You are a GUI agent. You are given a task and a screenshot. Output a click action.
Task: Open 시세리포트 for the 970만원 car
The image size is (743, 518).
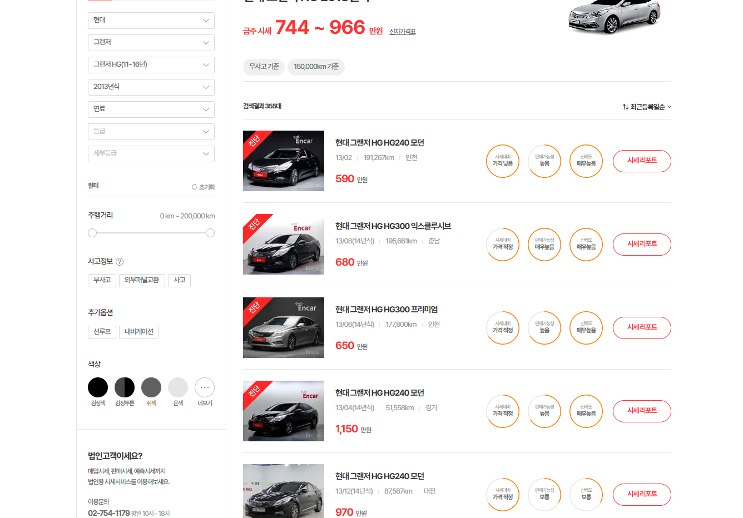[x=642, y=495]
